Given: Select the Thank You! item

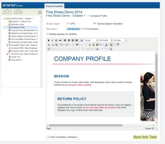Looking at the screenshot, I should tap(16, 57).
